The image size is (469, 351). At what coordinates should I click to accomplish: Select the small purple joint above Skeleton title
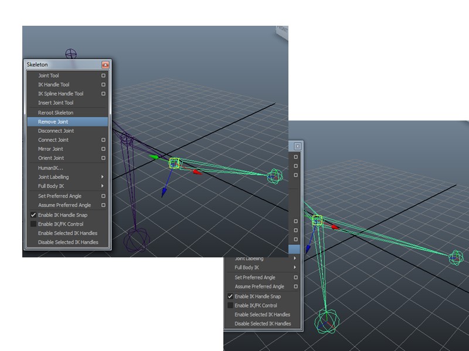click(71, 54)
